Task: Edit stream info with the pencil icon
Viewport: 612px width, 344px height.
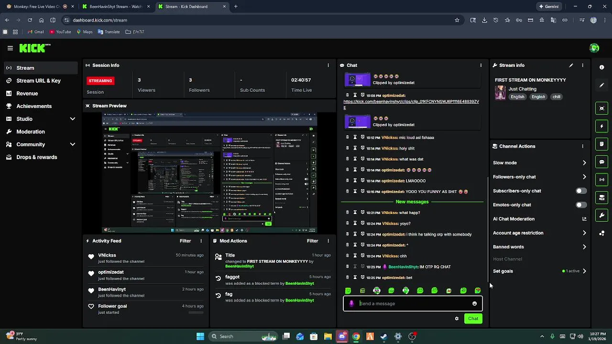Action: (571, 65)
